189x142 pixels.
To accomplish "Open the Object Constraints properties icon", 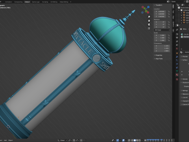I will (177, 67).
